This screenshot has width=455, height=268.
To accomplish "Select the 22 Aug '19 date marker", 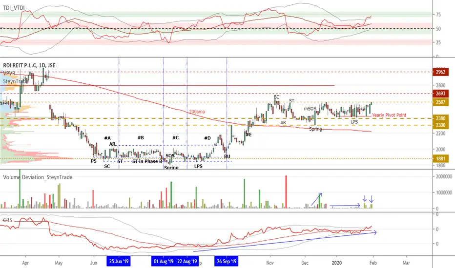I will tap(187, 261).
